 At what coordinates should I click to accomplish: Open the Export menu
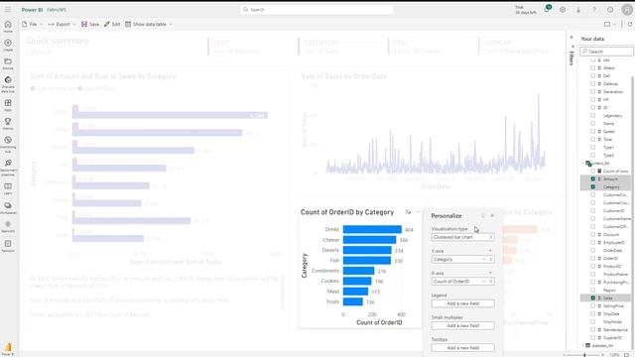point(62,24)
